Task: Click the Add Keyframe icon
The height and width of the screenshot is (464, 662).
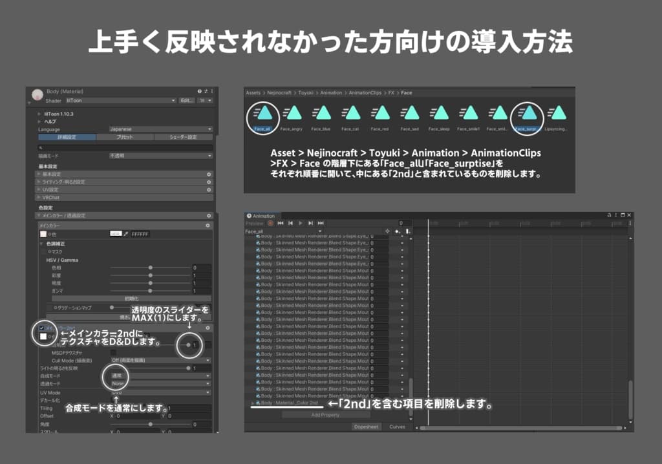Action: (x=397, y=230)
